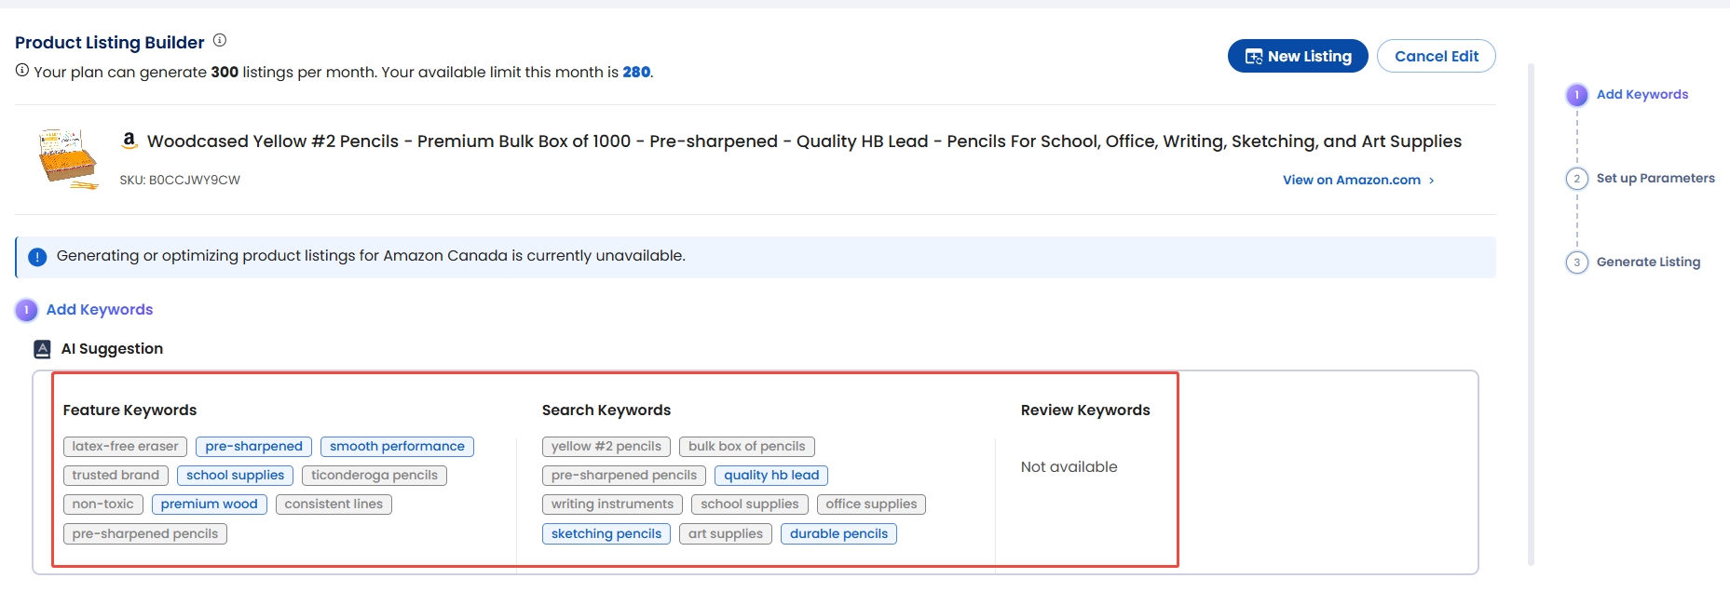Image resolution: width=1730 pixels, height=592 pixels.
Task: Click the info icon before plan limit text
Action: pyautogui.click(x=22, y=71)
